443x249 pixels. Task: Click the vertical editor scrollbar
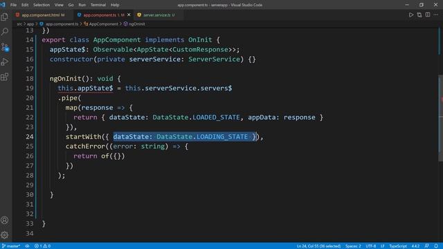point(441,118)
